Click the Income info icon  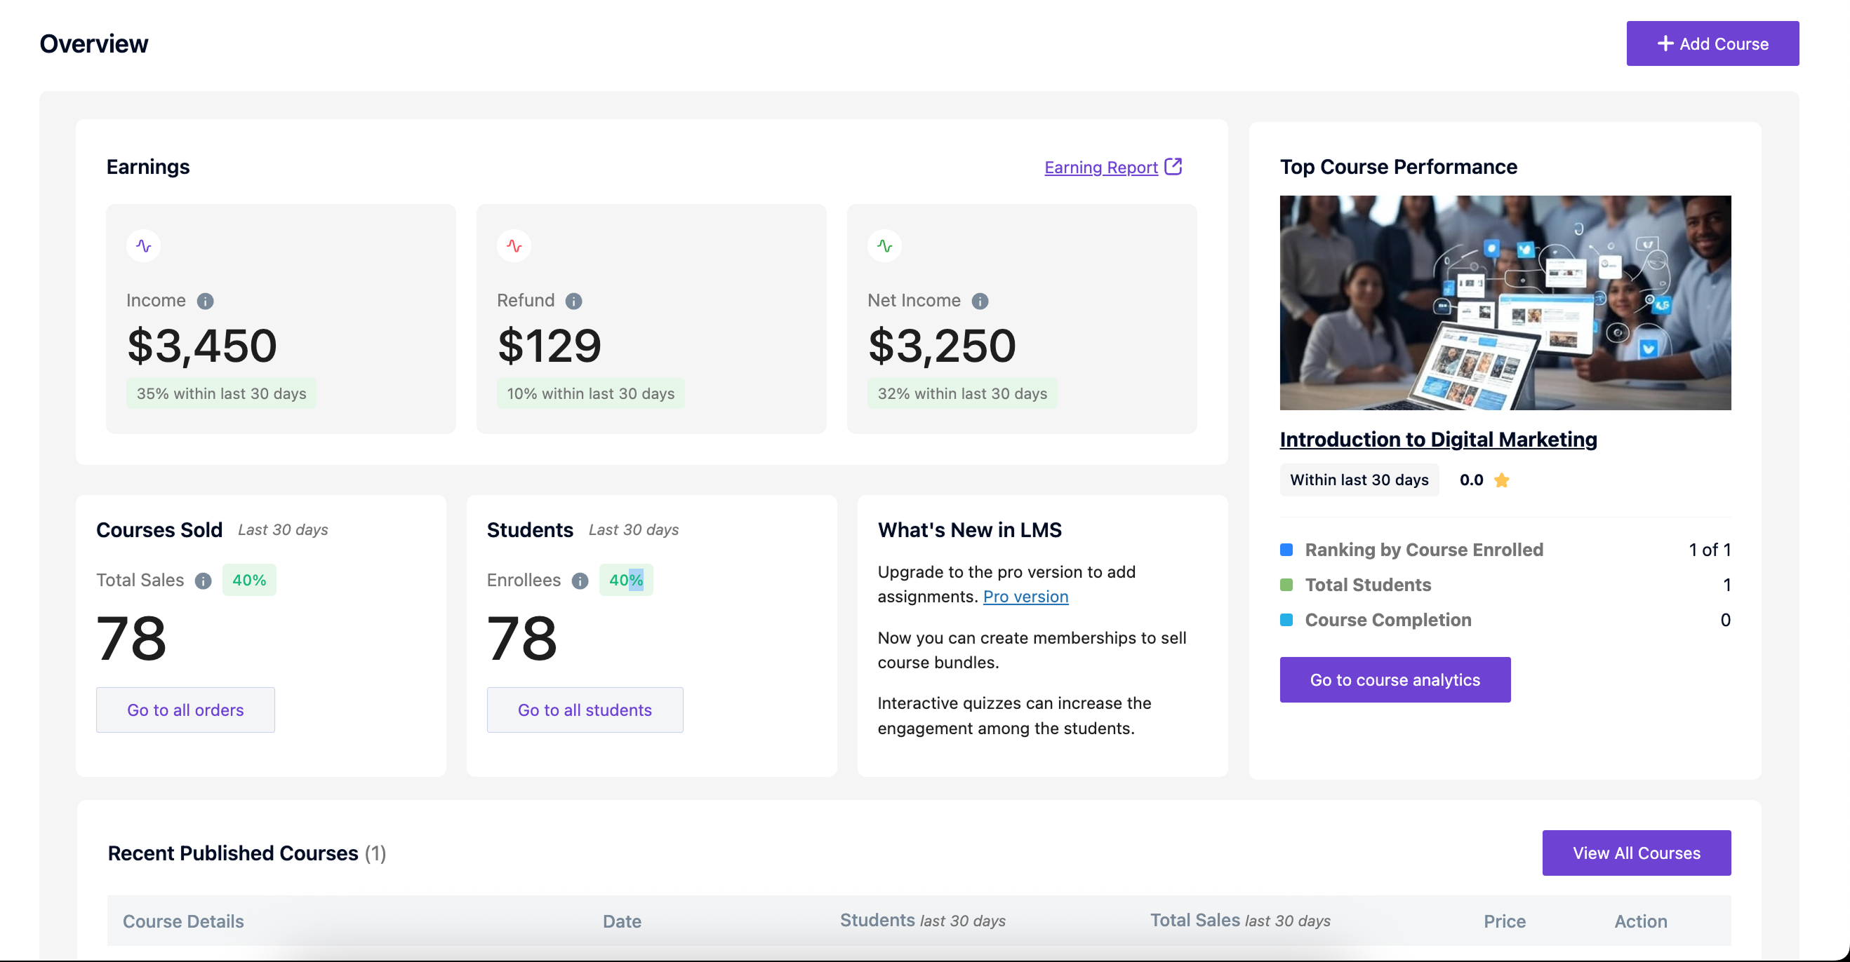pos(206,302)
